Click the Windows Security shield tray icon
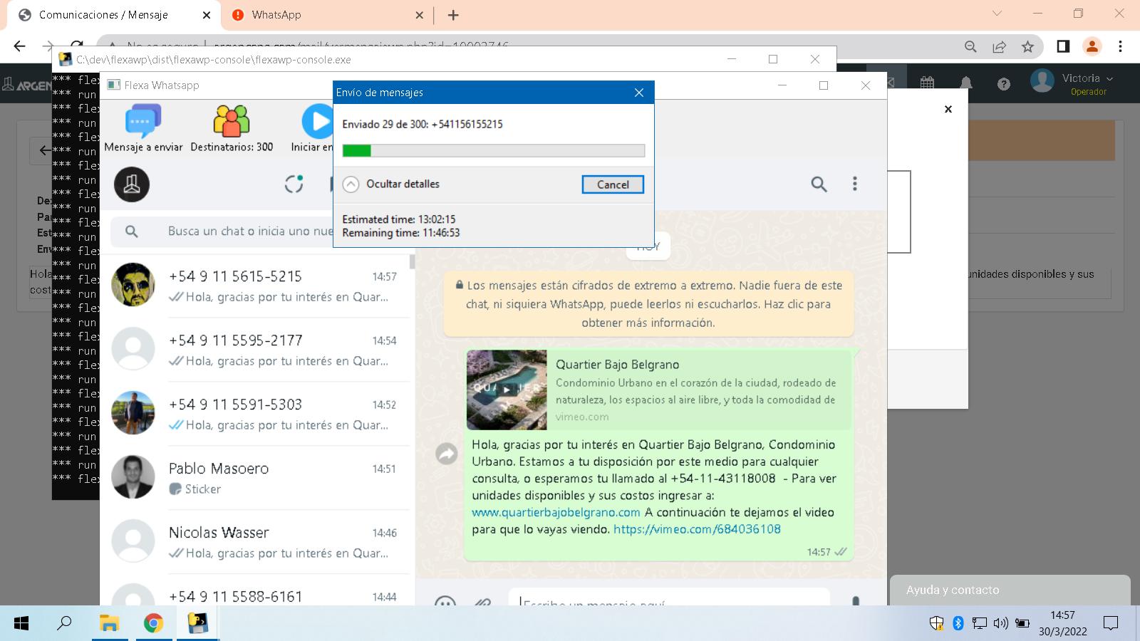Screen dimensions: 1140x641 pos(937,624)
